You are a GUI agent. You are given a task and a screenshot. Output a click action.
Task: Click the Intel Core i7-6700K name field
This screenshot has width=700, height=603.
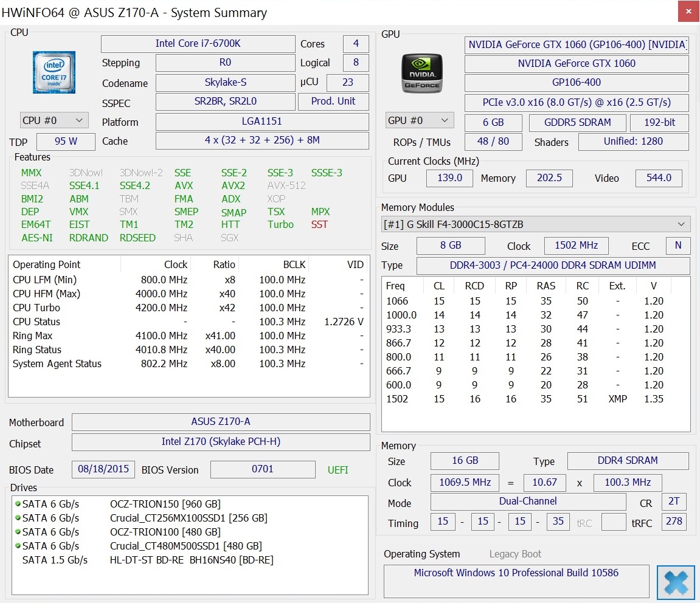198,44
